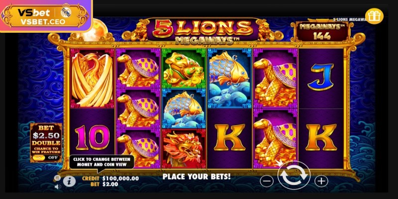398x199 pixels.
Task: Click the Megaways 144 counter panel
Action: [322, 32]
